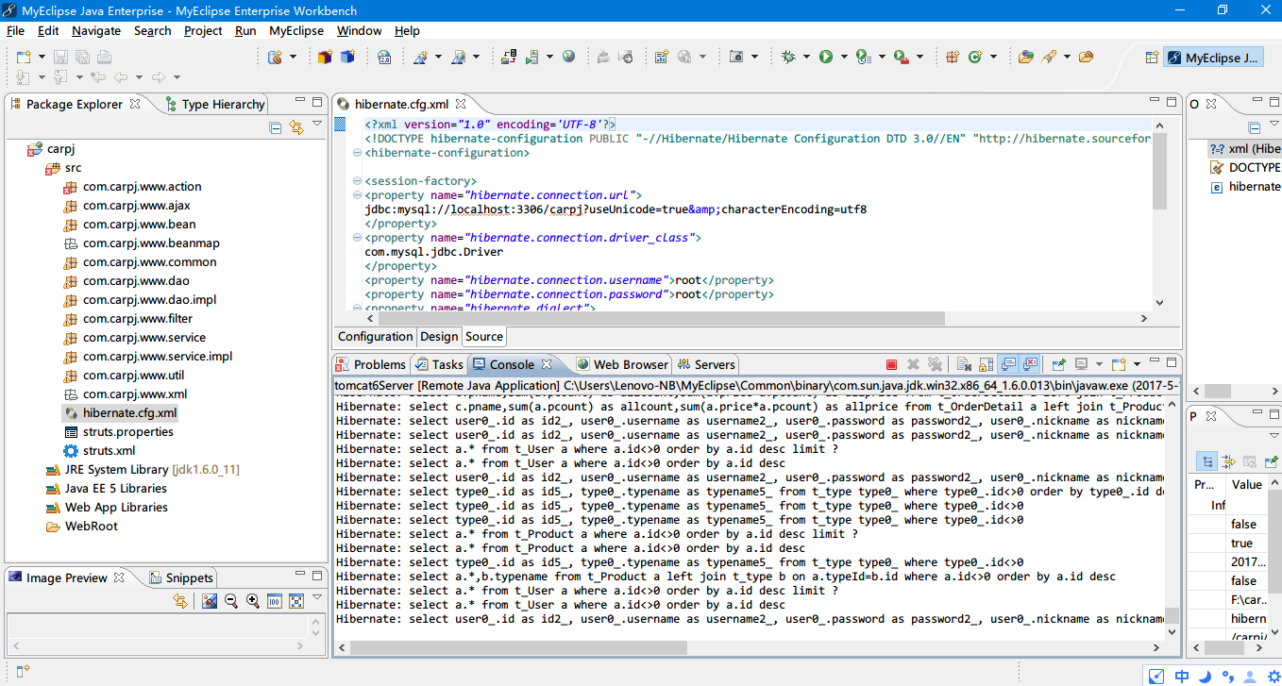Toggle show console when standard error changes
Viewport: 1282px width, 686px height.
[1030, 364]
